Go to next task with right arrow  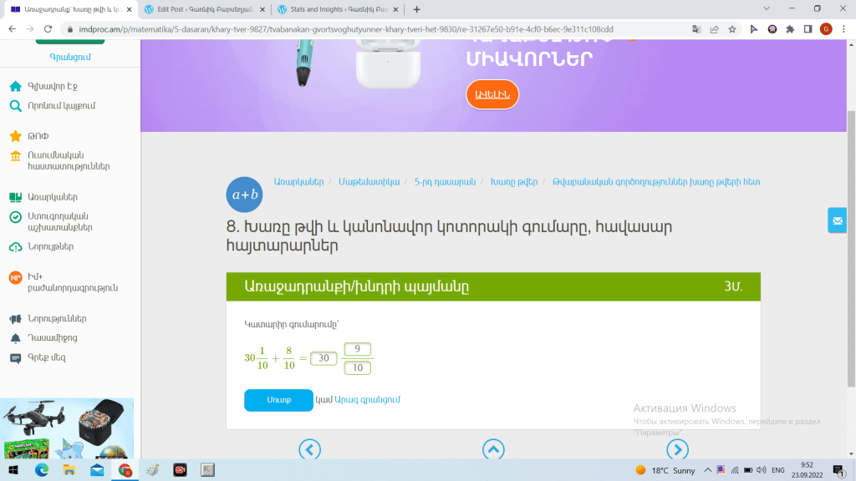pyautogui.click(x=677, y=450)
